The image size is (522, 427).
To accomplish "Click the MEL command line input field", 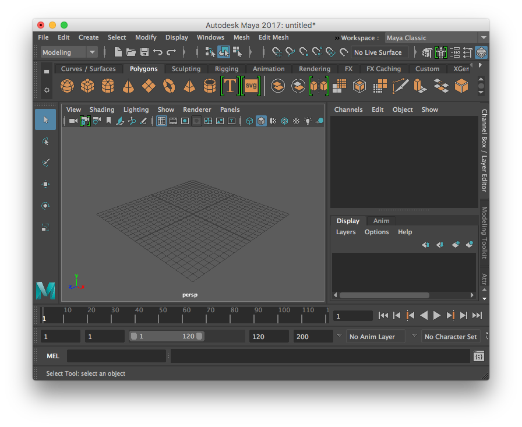I will [116, 356].
